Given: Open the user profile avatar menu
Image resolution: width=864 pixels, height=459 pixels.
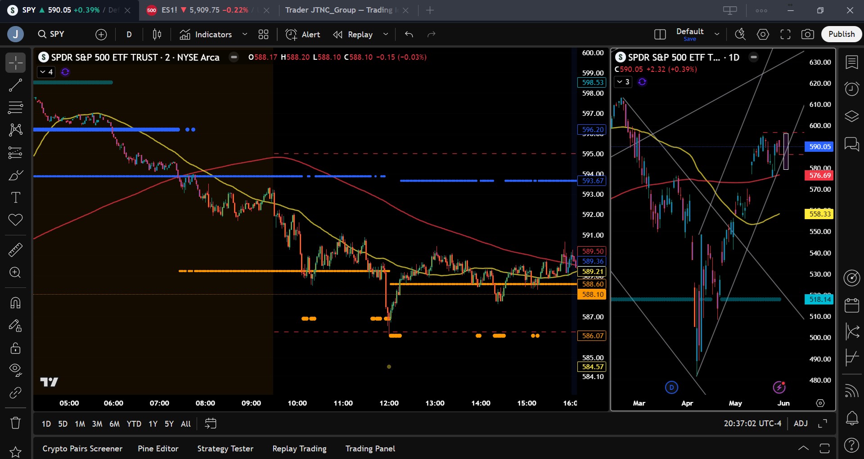Looking at the screenshot, I should click(x=15, y=34).
